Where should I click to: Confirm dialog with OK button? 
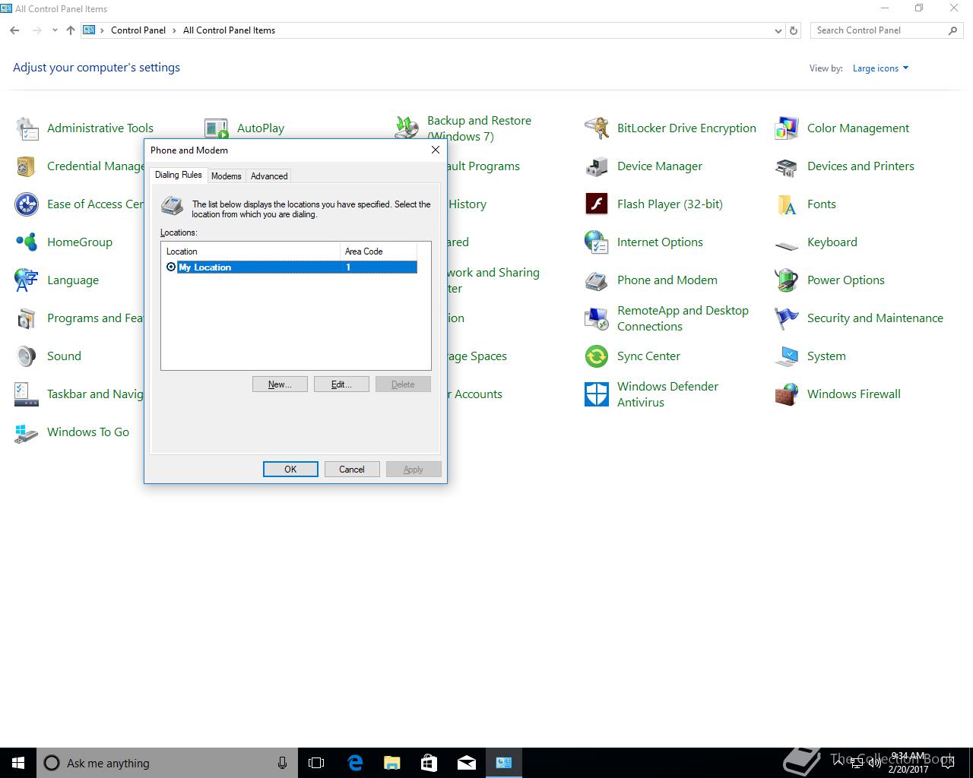click(290, 469)
